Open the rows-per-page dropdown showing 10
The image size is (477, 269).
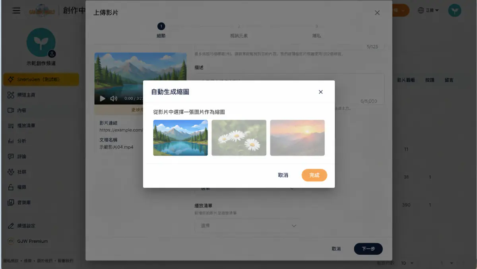(407, 263)
